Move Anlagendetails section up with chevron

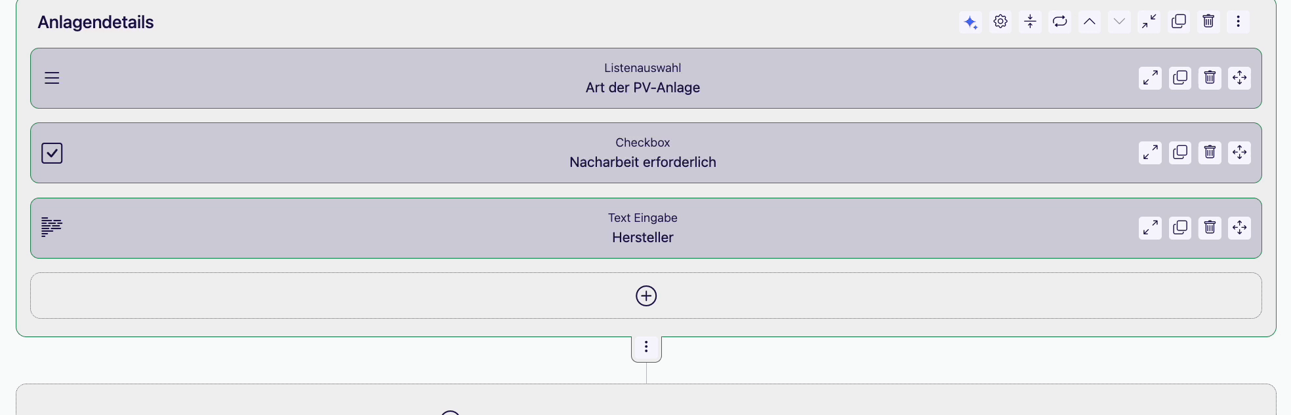[1090, 22]
